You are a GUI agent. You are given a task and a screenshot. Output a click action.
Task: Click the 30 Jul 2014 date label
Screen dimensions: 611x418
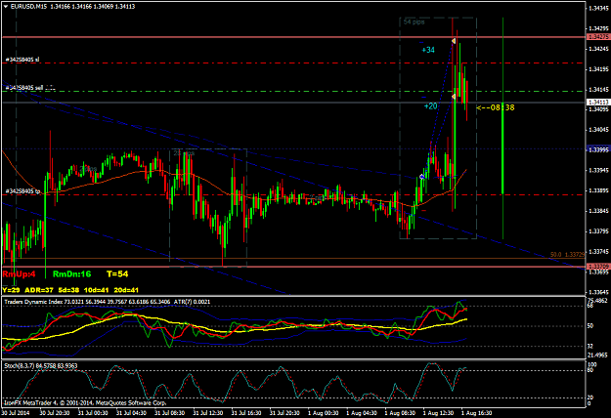16,413
